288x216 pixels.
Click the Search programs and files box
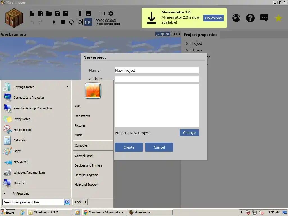coord(33,202)
